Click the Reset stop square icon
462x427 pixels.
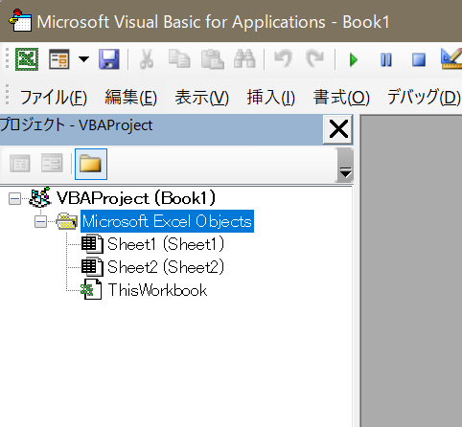[x=419, y=59]
